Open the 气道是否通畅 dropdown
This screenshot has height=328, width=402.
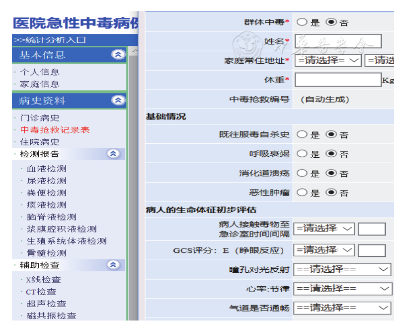[342, 308]
